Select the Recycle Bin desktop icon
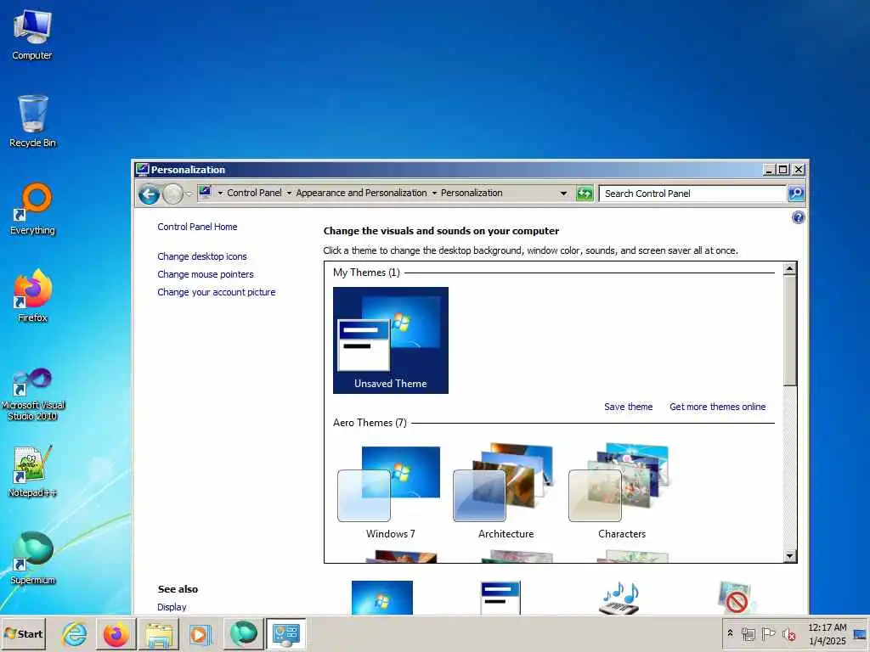The height and width of the screenshot is (652, 870). click(x=32, y=121)
